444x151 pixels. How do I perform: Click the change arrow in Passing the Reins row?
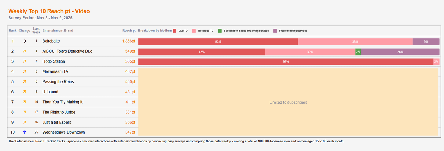24,82
